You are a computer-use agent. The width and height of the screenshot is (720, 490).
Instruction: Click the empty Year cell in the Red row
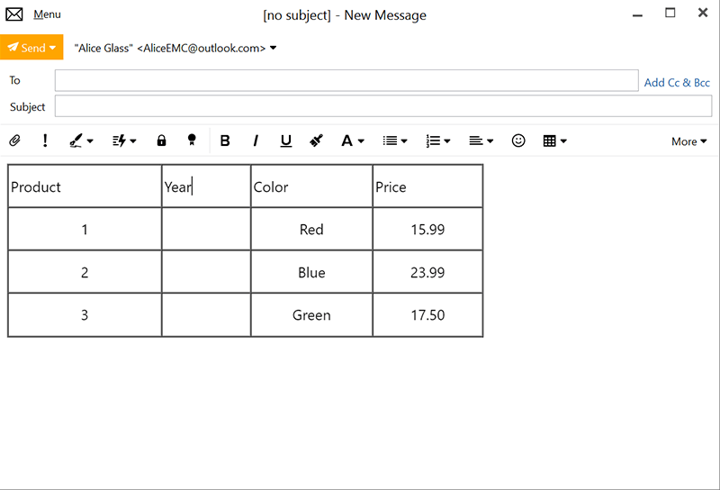[x=206, y=229]
